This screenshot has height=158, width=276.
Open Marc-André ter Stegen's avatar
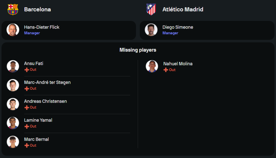tap(13, 85)
